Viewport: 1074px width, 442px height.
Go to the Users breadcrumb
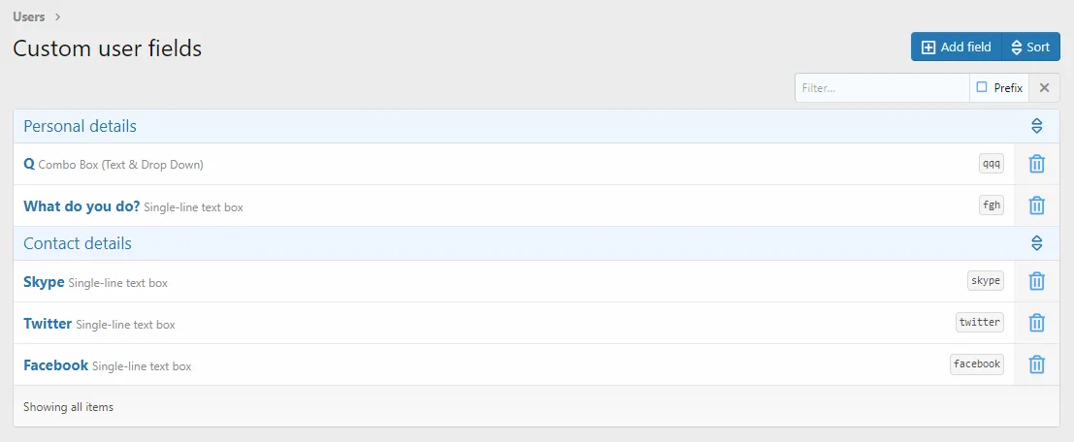point(29,16)
